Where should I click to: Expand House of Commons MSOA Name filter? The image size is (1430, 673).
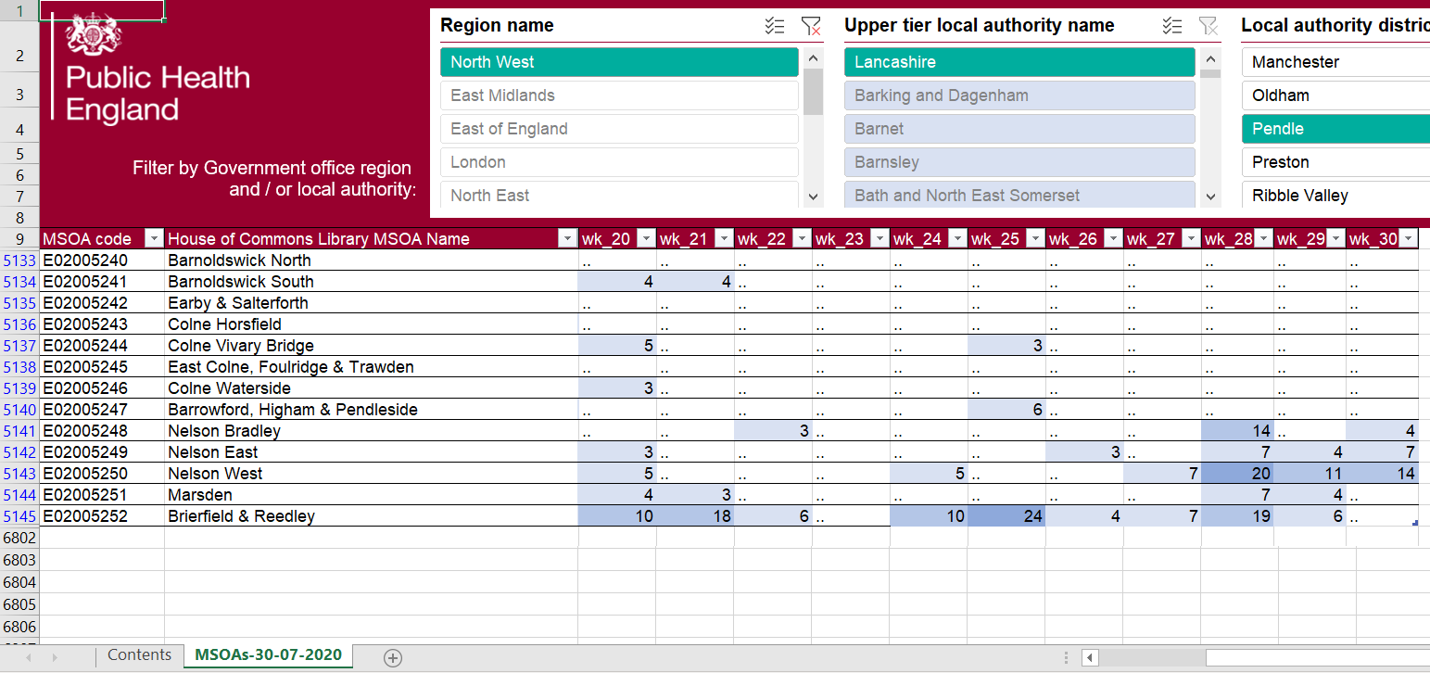[x=567, y=239]
